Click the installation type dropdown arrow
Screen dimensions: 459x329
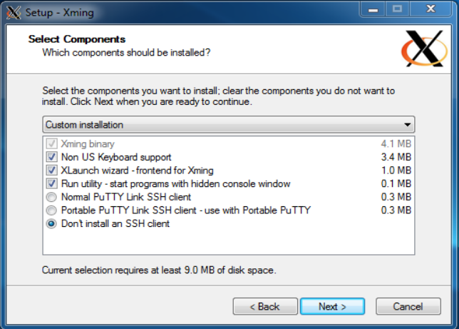[407, 125]
